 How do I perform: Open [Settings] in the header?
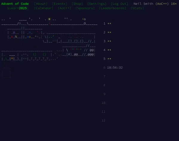coord(97,4)
